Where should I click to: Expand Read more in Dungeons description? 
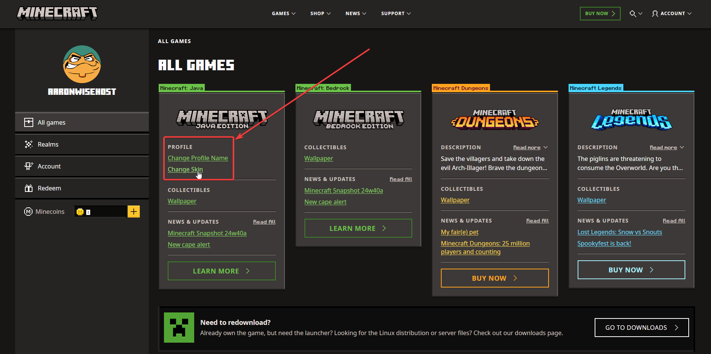pyautogui.click(x=530, y=147)
